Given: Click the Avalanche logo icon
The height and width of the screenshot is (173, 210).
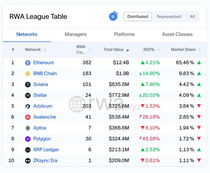Looking at the screenshot, I should (x=28, y=117).
